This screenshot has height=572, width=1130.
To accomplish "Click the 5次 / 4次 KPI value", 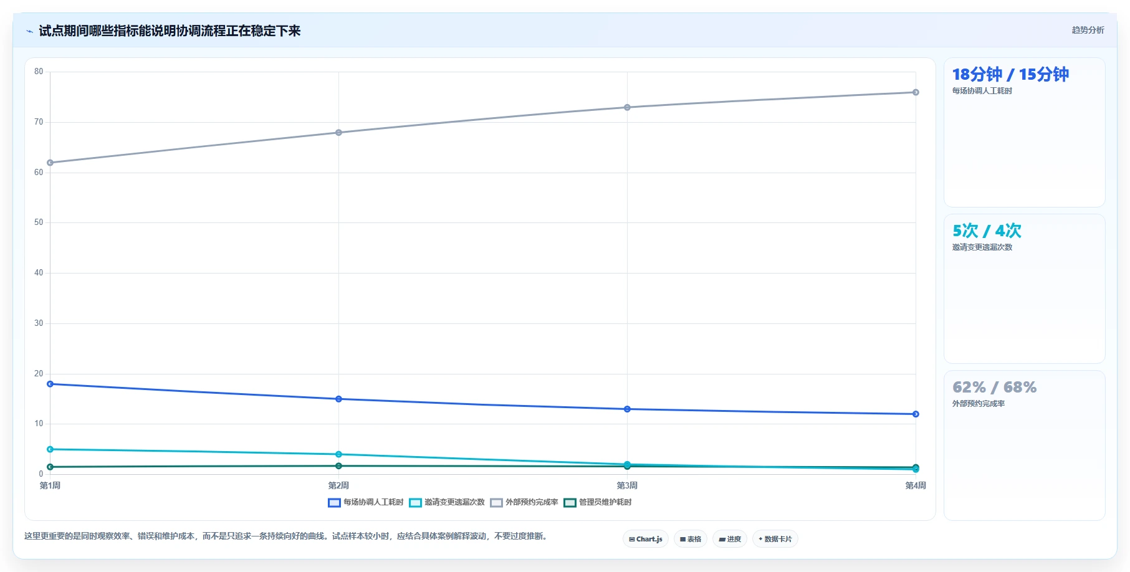I will pos(987,231).
